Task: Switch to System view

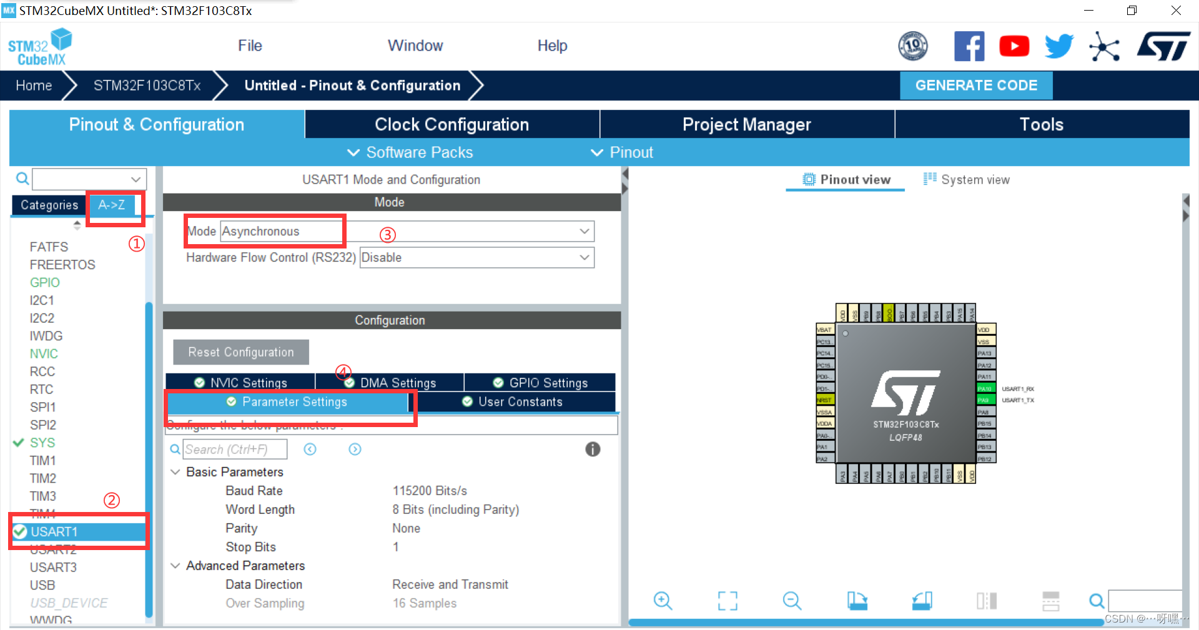Action: tap(966, 180)
